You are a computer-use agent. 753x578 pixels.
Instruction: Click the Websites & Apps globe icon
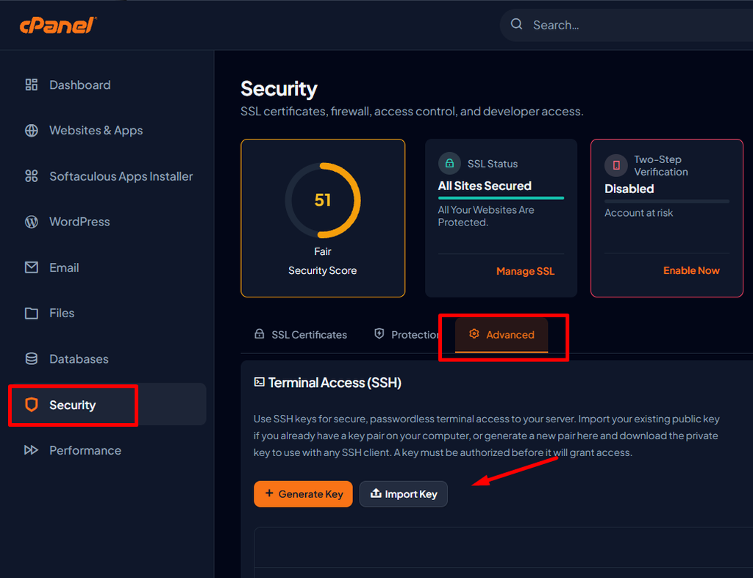(31, 131)
